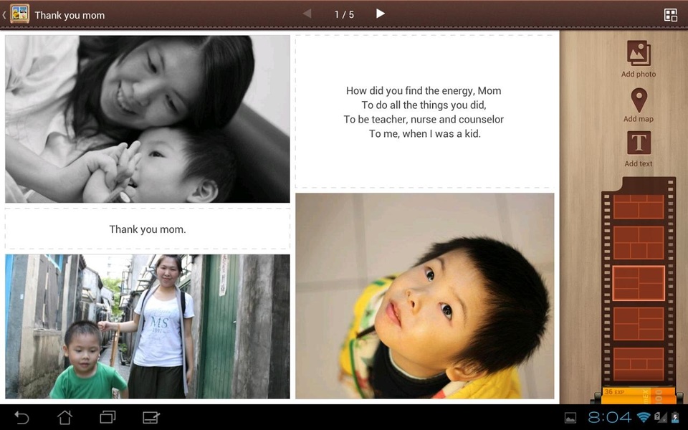688x430 pixels.
Task: Edit the "How did you find the energy, Mom" poem
Action: pos(424,112)
